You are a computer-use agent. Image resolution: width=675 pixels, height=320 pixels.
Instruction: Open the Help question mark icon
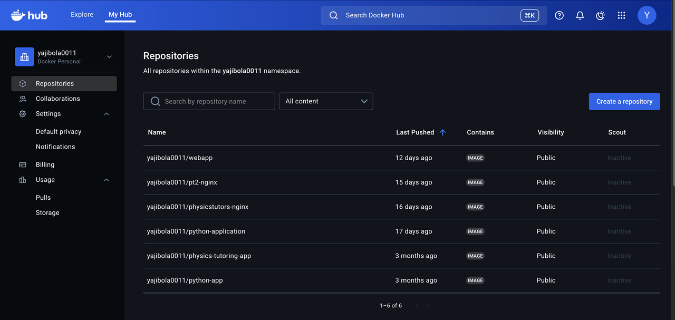tap(560, 15)
